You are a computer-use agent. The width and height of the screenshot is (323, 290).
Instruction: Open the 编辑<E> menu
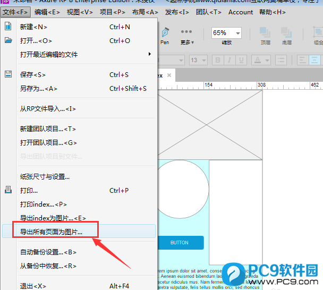click(47, 12)
